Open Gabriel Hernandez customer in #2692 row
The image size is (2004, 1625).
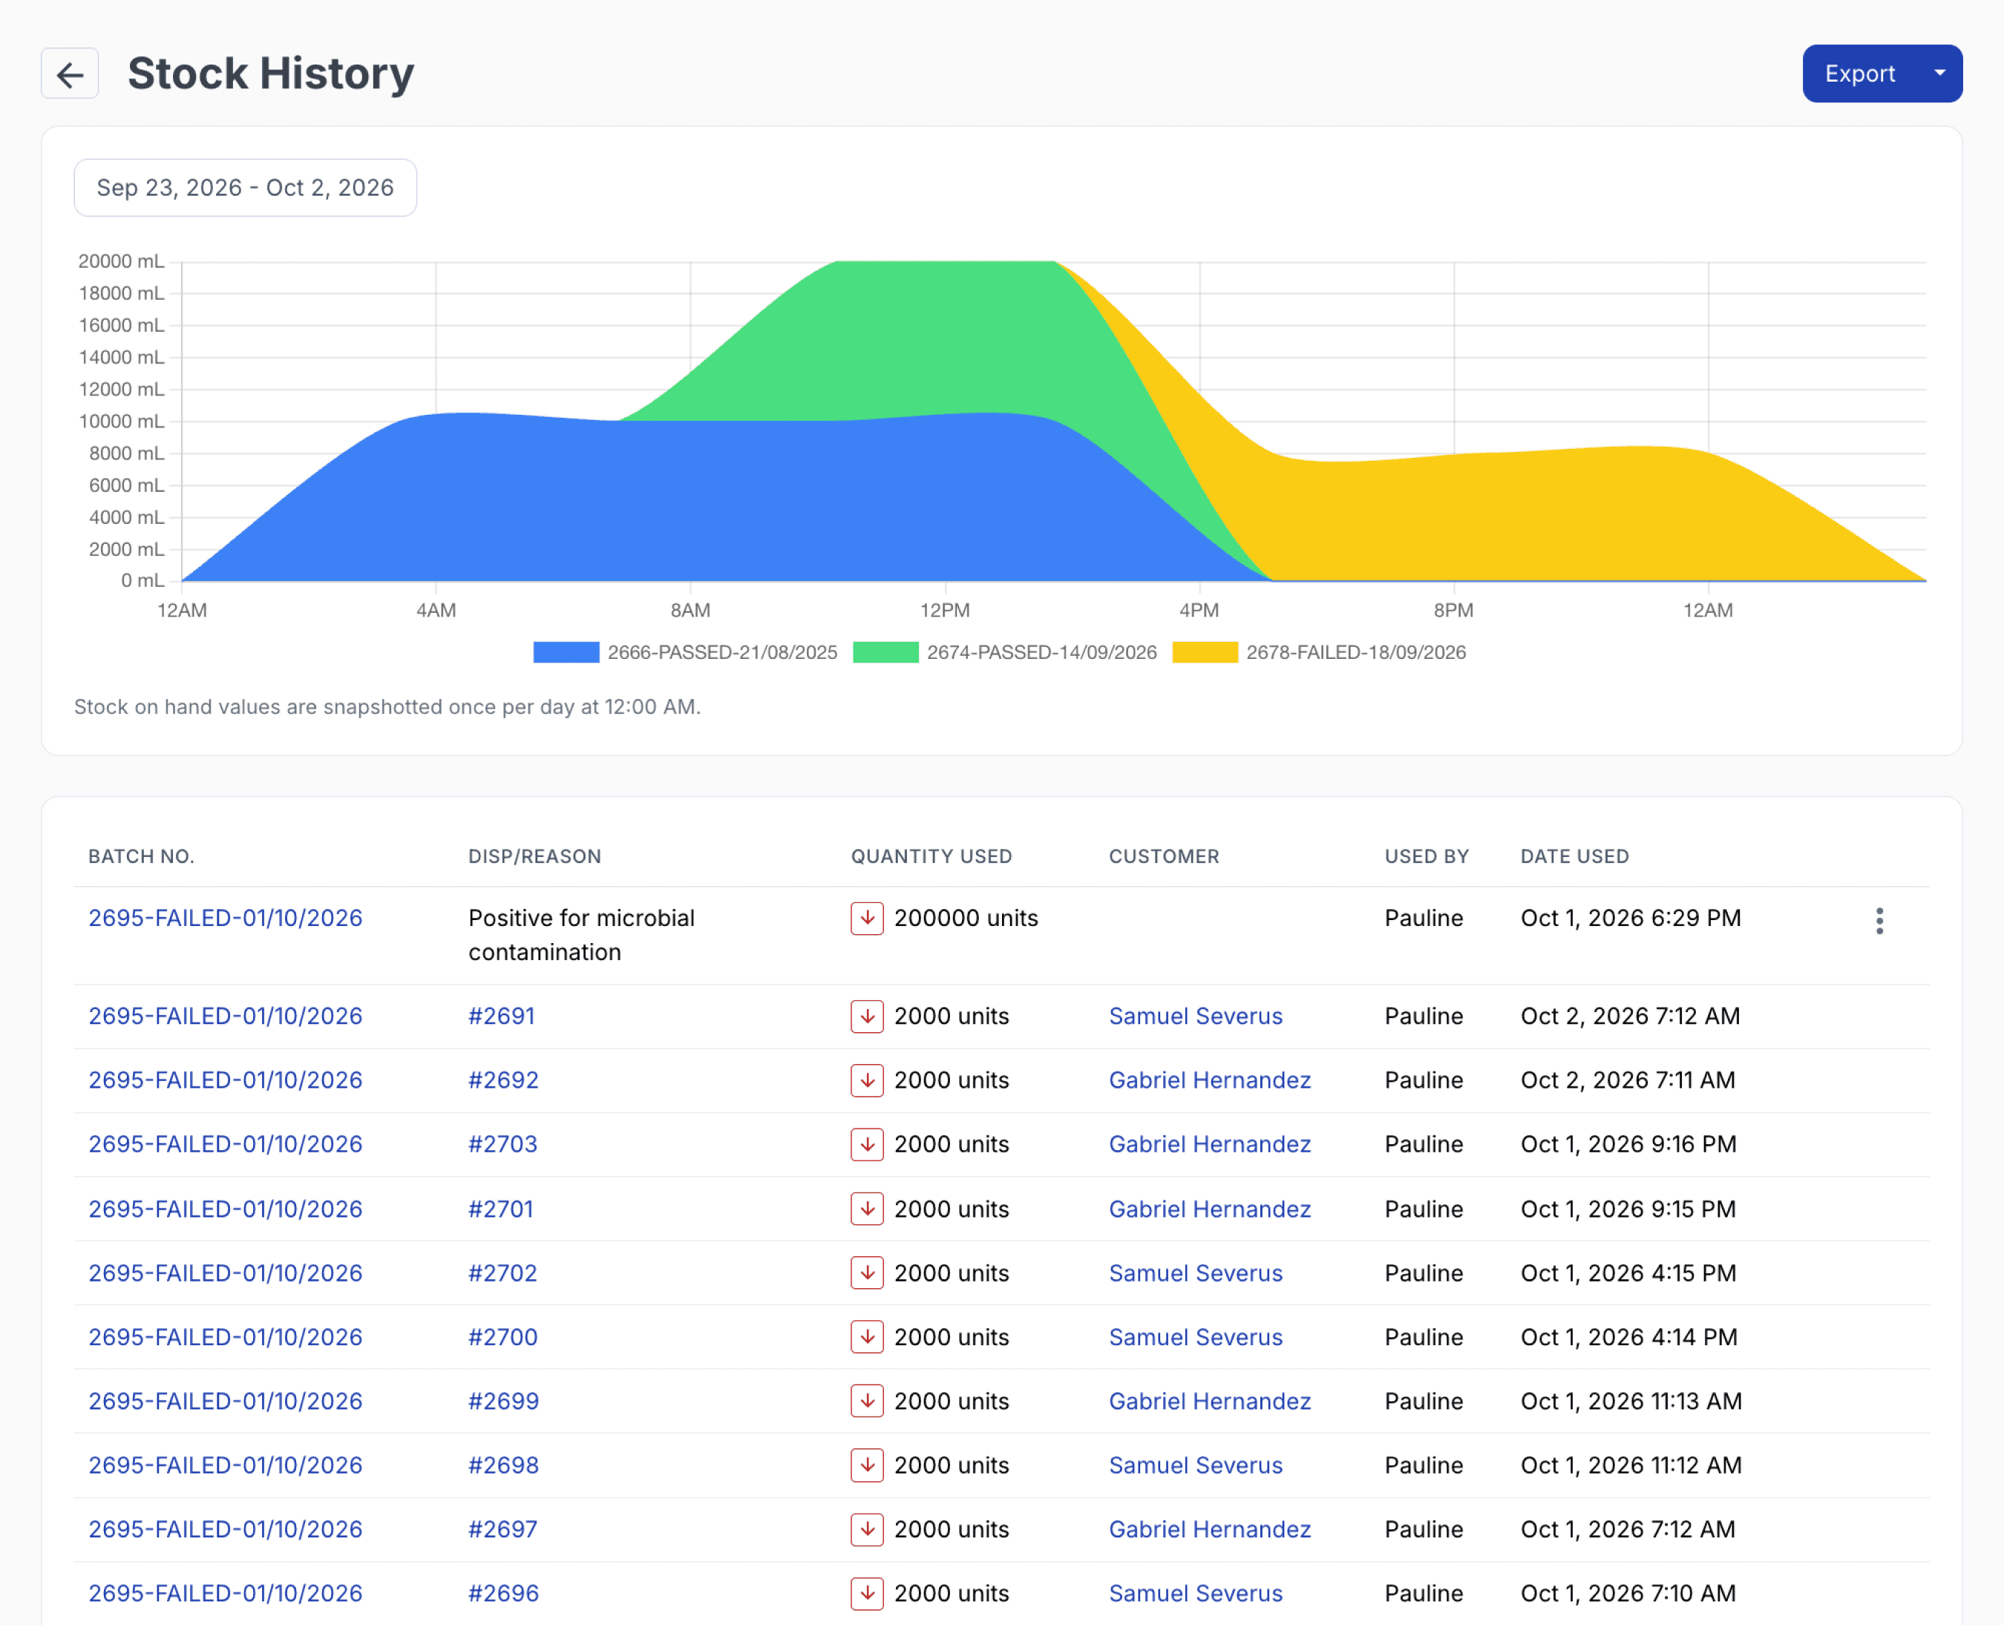[x=1210, y=1080]
